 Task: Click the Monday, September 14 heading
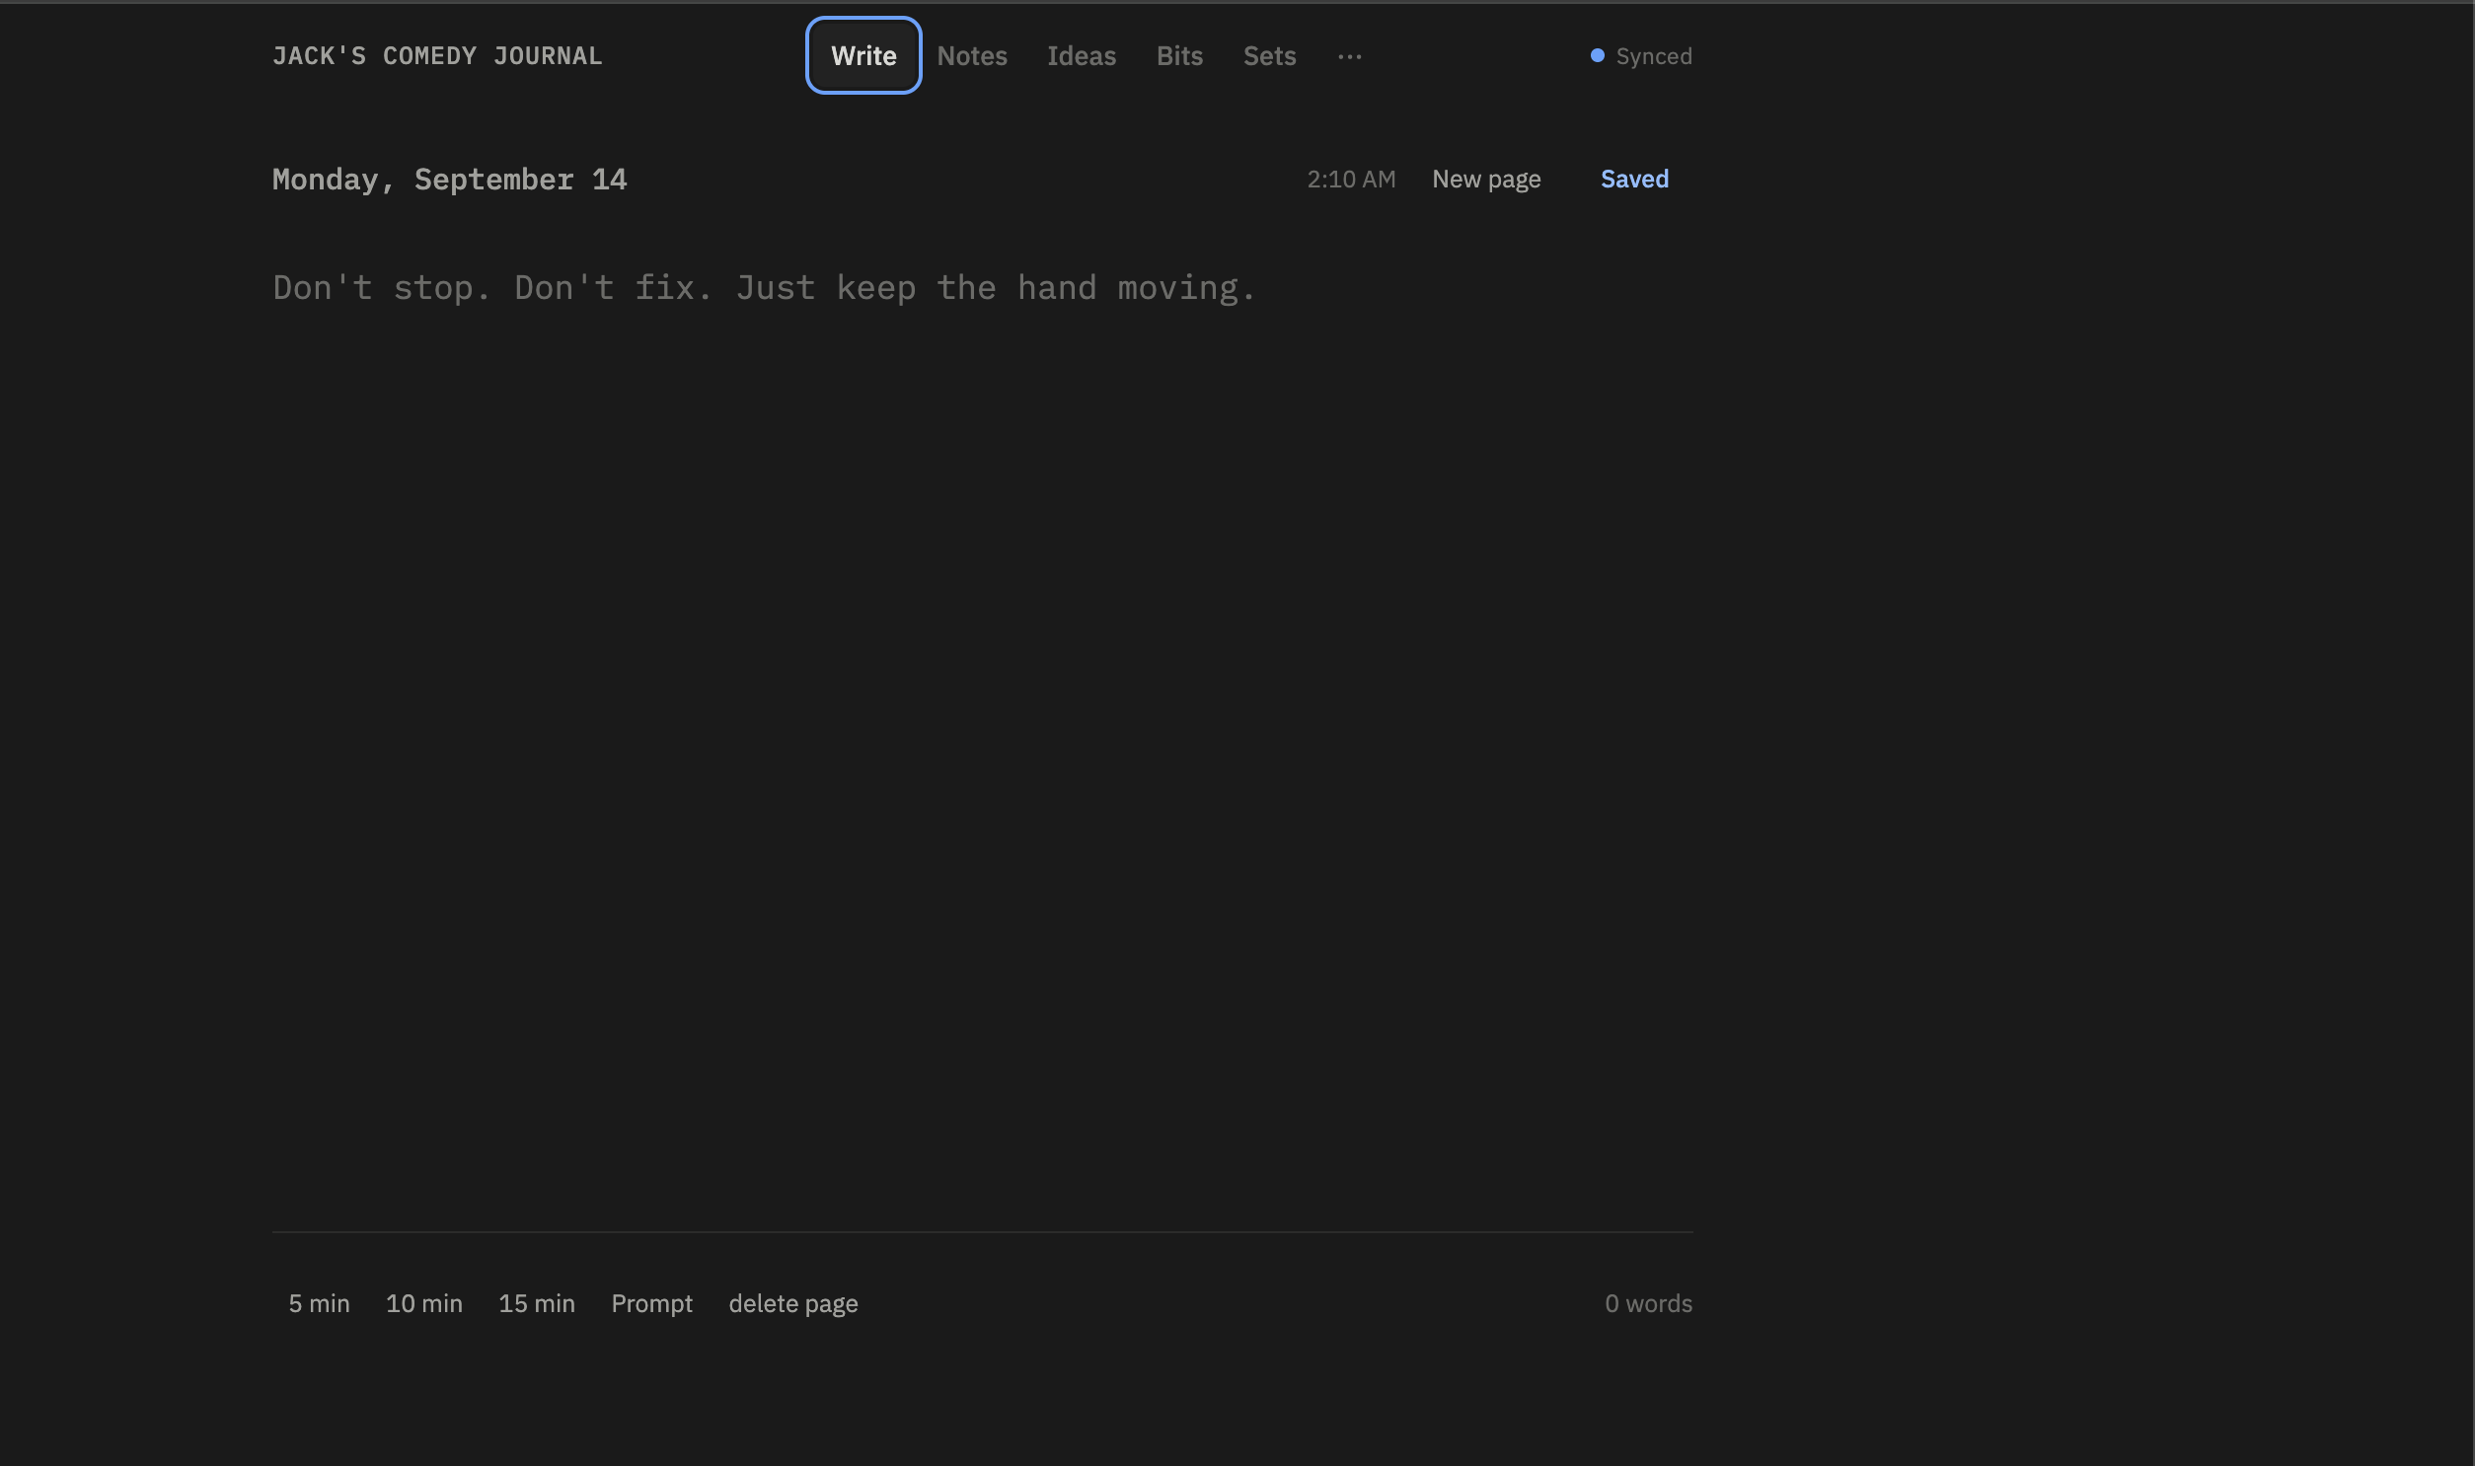(x=450, y=179)
